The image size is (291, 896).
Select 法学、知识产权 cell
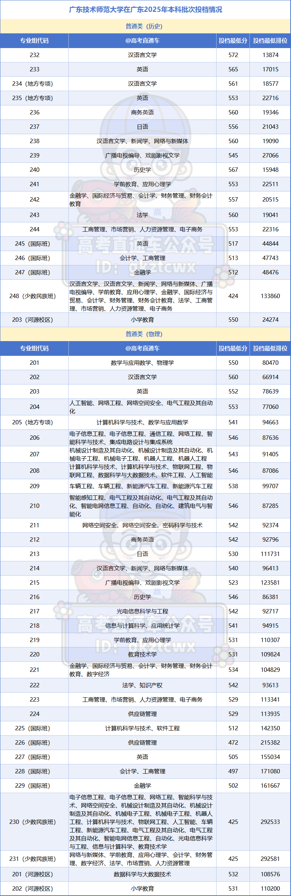[142, 685]
